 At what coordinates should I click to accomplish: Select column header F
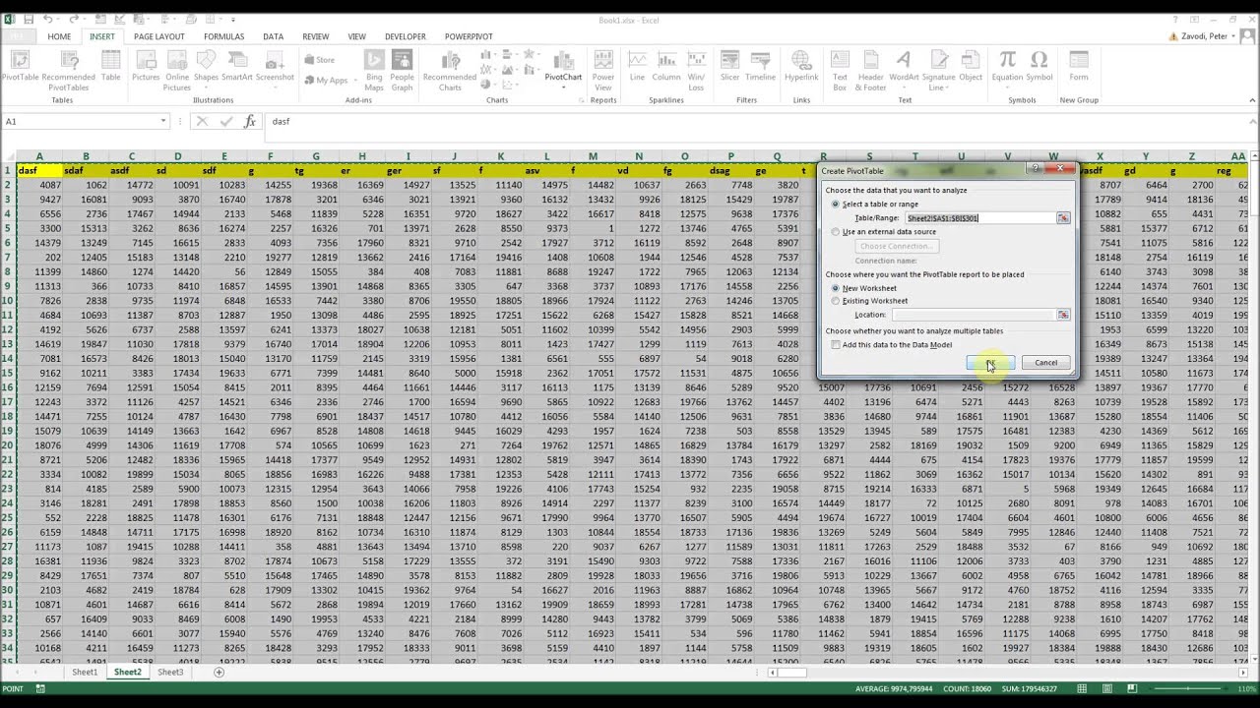click(x=270, y=156)
